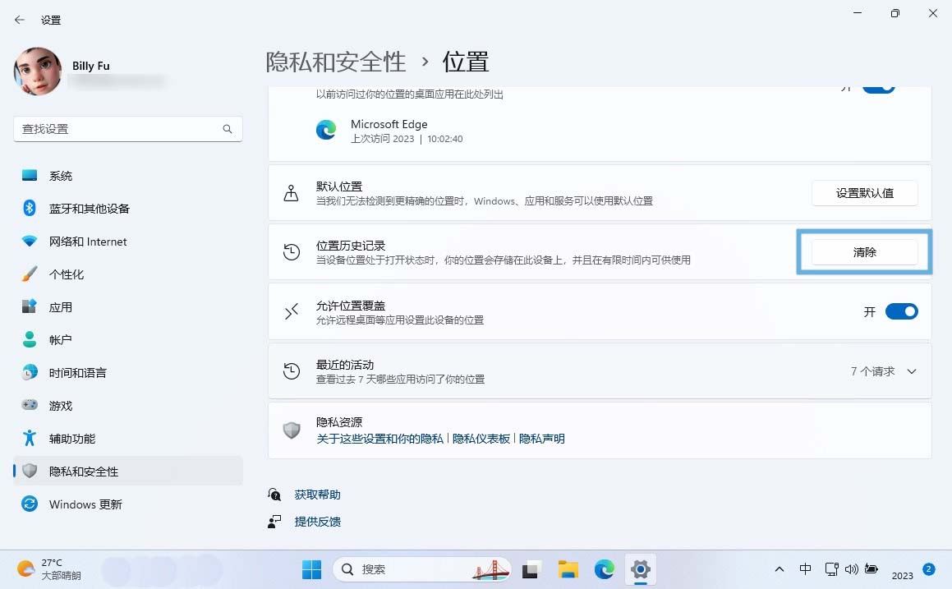
Task: Click the 设置默认值 button
Action: [x=864, y=193]
